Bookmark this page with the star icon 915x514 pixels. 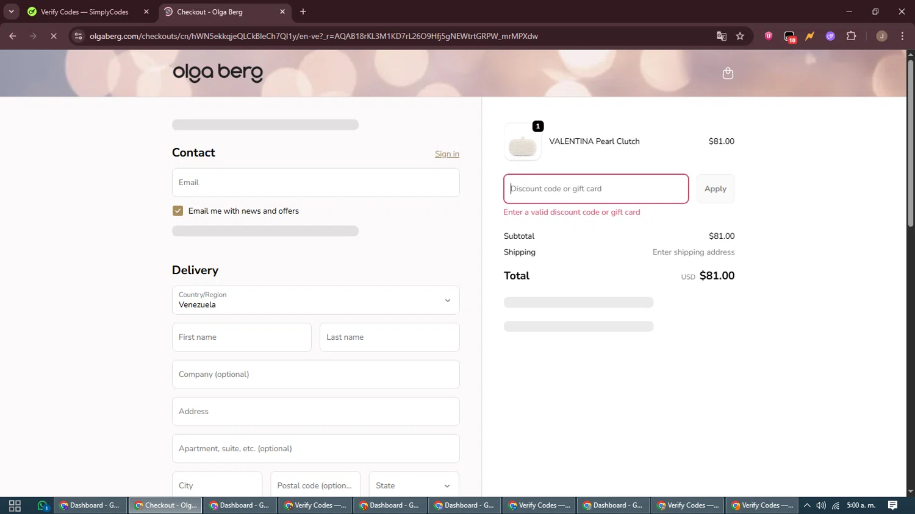coord(740,36)
